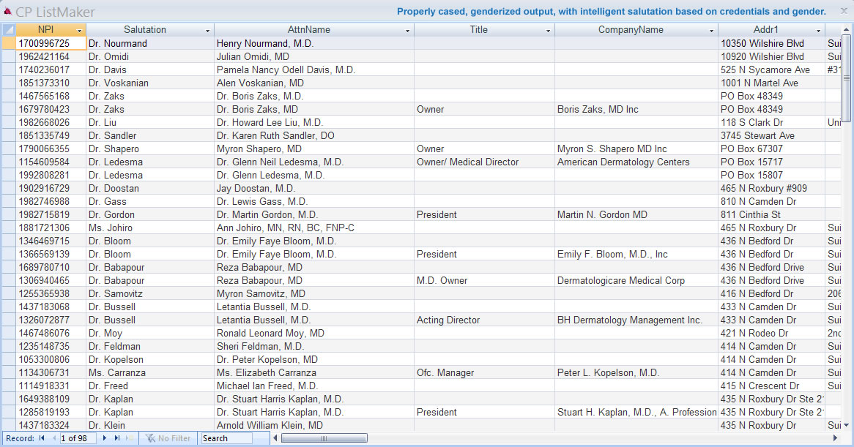Viewport: 854px width, 447px height.
Task: Click the No Filter button
Action: (x=168, y=438)
